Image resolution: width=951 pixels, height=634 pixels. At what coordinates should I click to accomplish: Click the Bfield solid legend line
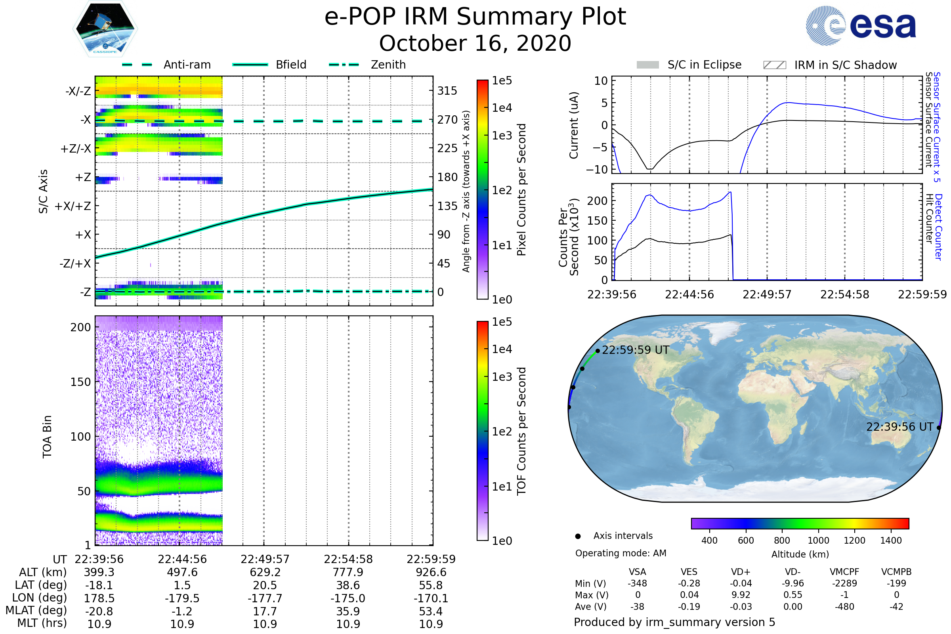pyautogui.click(x=250, y=65)
